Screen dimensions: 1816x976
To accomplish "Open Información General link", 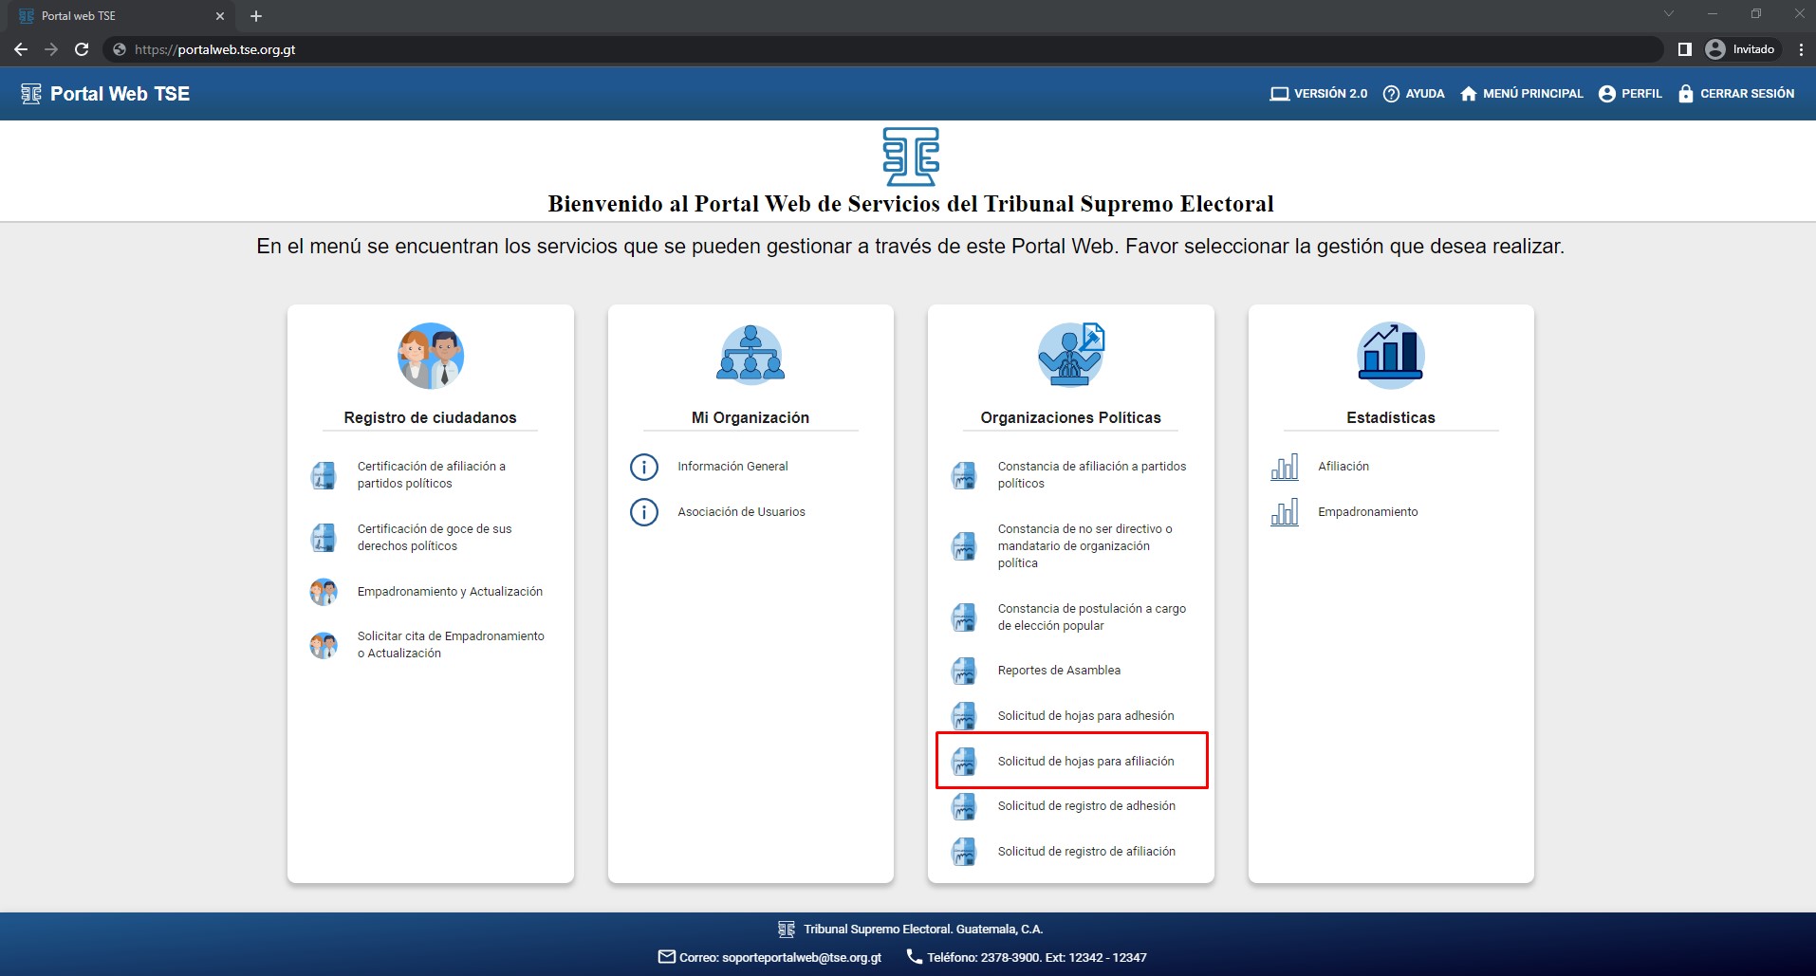I will [x=732, y=467].
